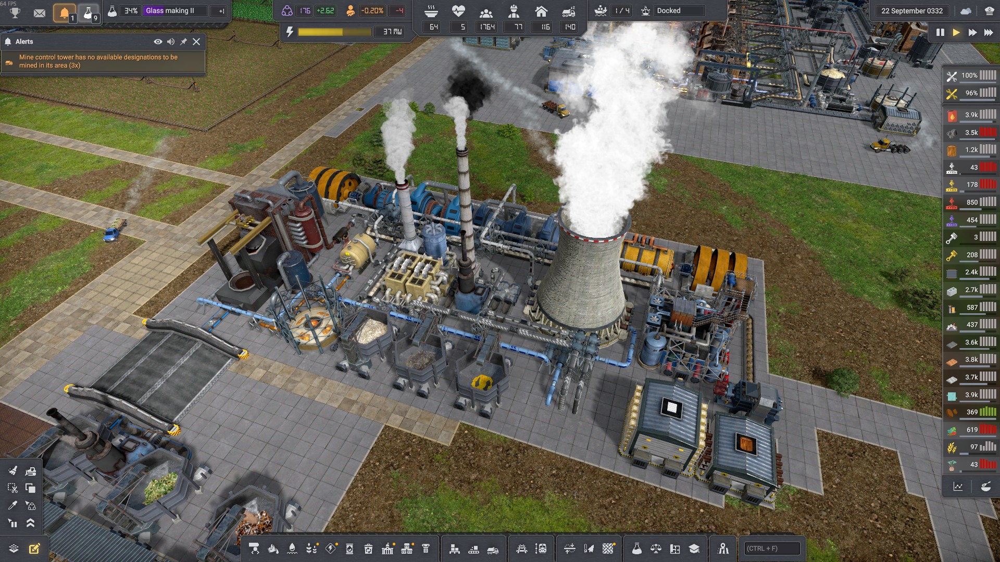Click the maintenance 100% indicator
The height and width of the screenshot is (562, 1000).
pos(971,75)
